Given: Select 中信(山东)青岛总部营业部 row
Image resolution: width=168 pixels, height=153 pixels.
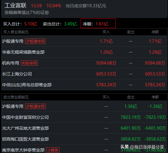Looking at the screenshot, I should (84, 85).
